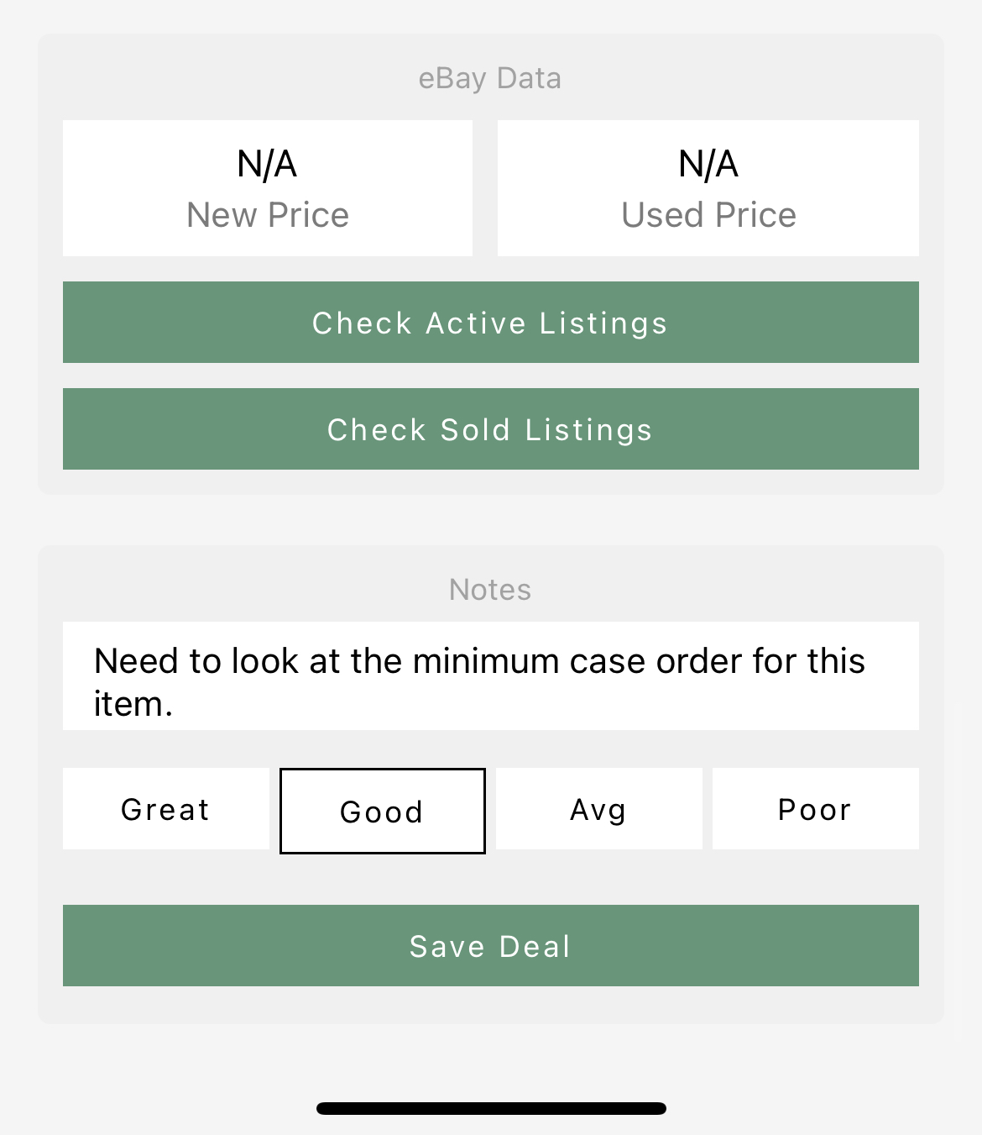The width and height of the screenshot is (982, 1135).
Task: Switch the rating from Good to Great
Action: [165, 809]
